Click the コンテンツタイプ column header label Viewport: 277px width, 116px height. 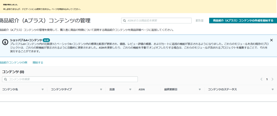[60, 89]
